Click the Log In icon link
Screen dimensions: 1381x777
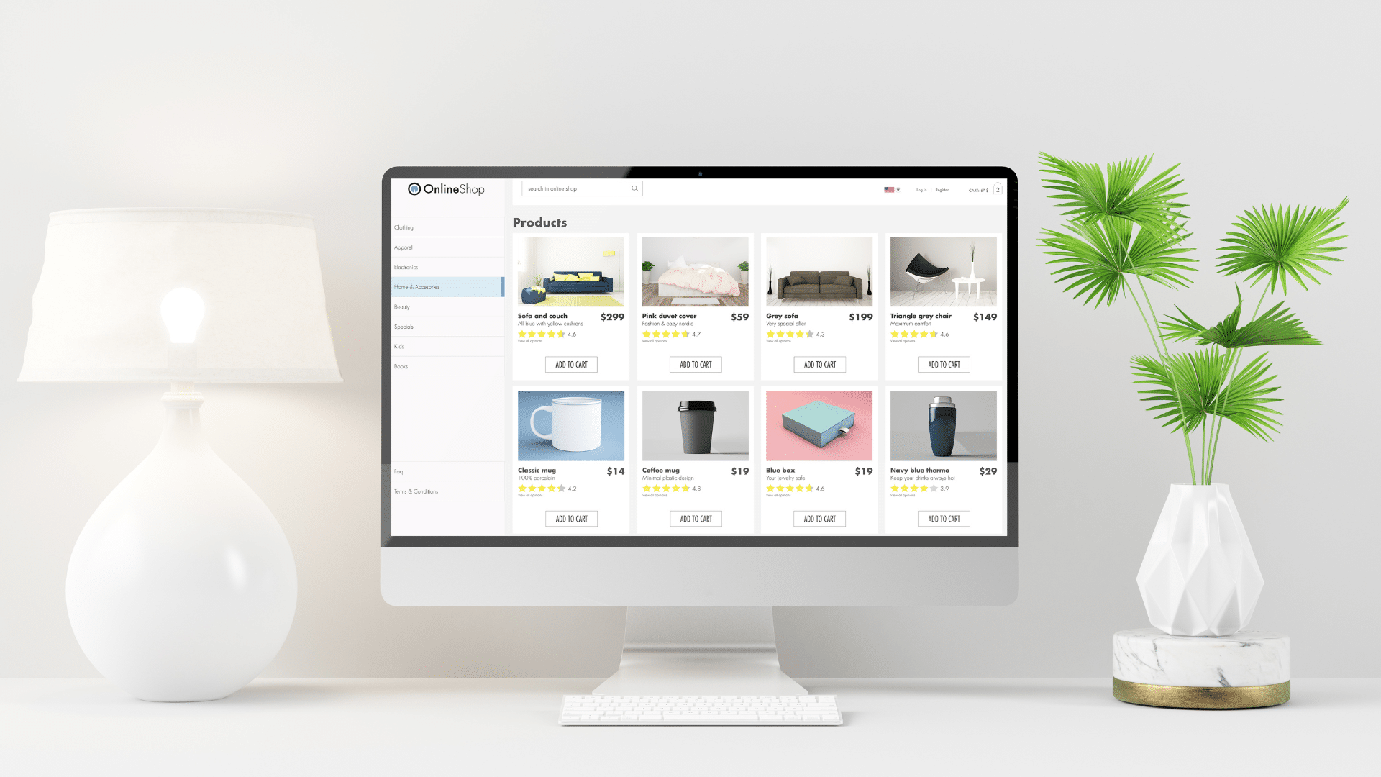coord(921,190)
